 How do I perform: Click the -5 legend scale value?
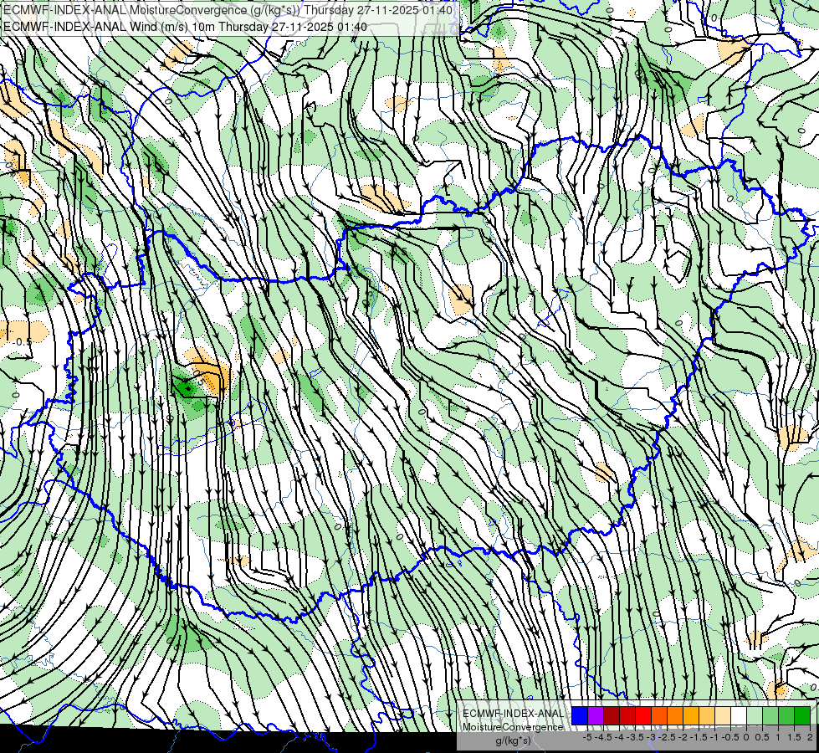click(x=587, y=737)
